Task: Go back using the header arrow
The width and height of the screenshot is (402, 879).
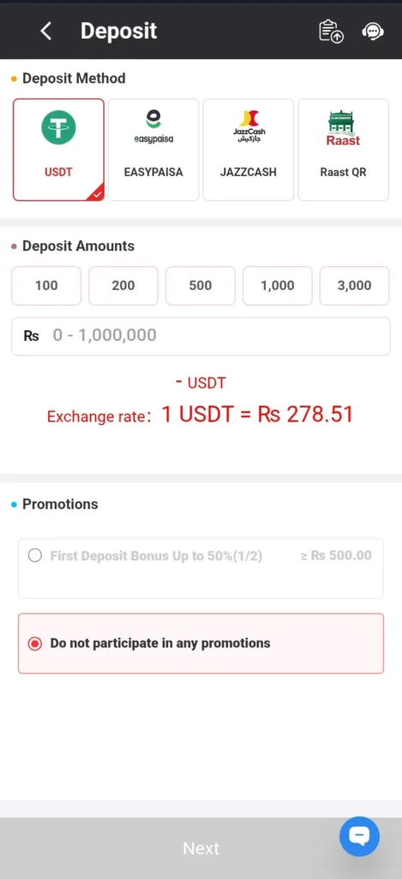Action: [x=46, y=31]
